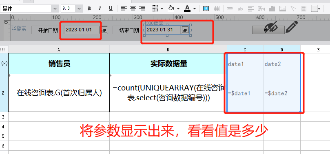Image resolution: width=330 pixels, height=154 pixels.
Task: Select the =$date2 formula cell
Action: point(282,93)
